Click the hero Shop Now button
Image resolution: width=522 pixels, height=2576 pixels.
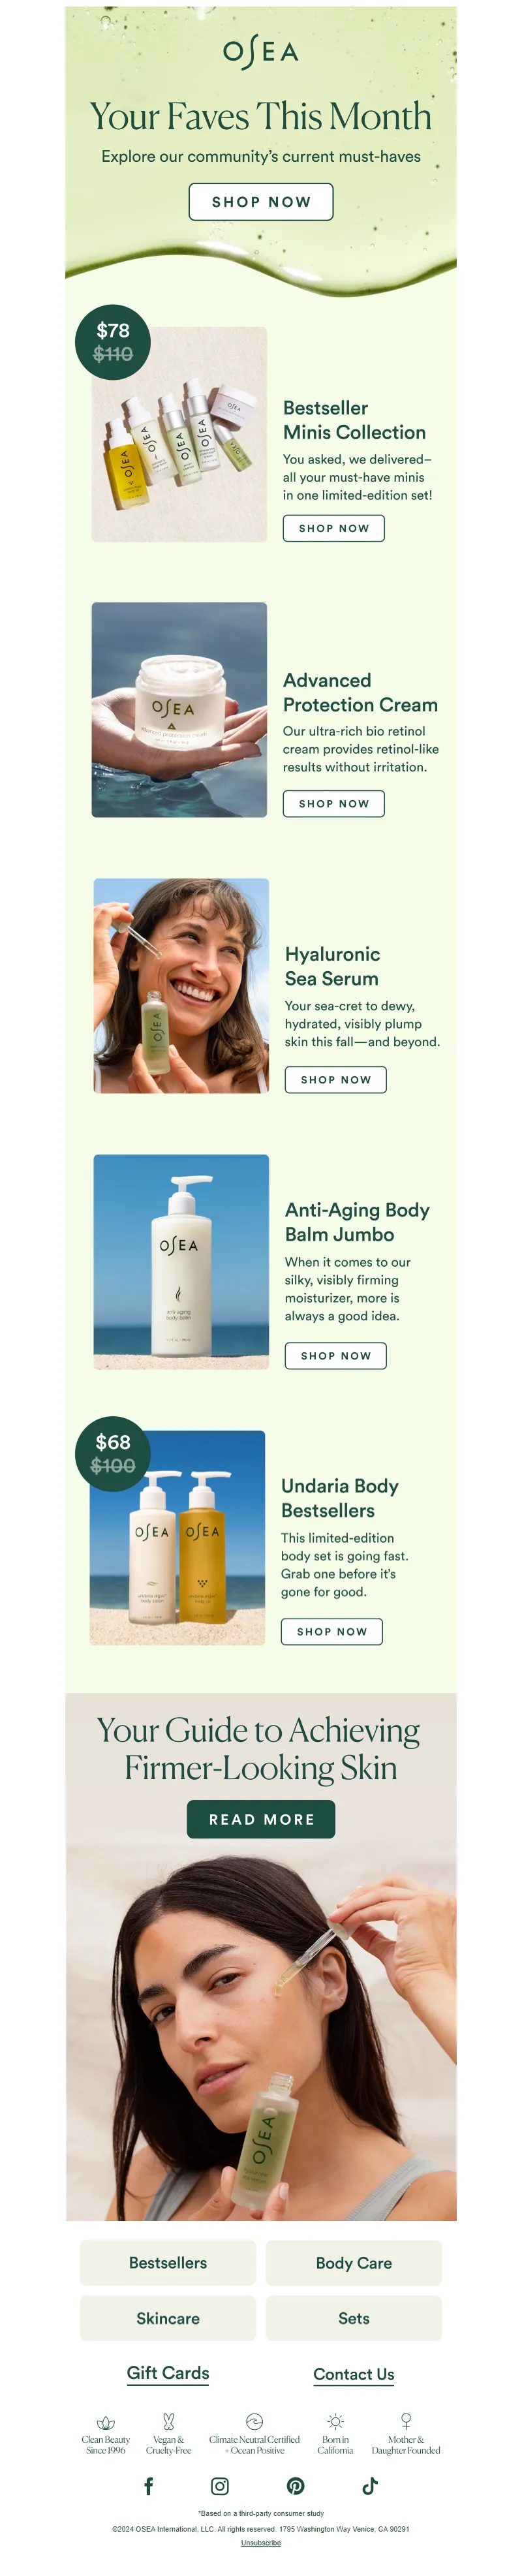261,202
